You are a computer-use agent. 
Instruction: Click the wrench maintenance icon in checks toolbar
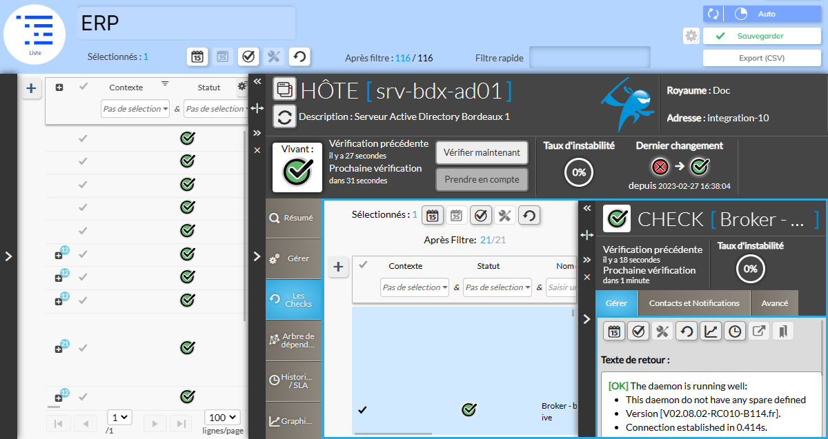click(504, 216)
